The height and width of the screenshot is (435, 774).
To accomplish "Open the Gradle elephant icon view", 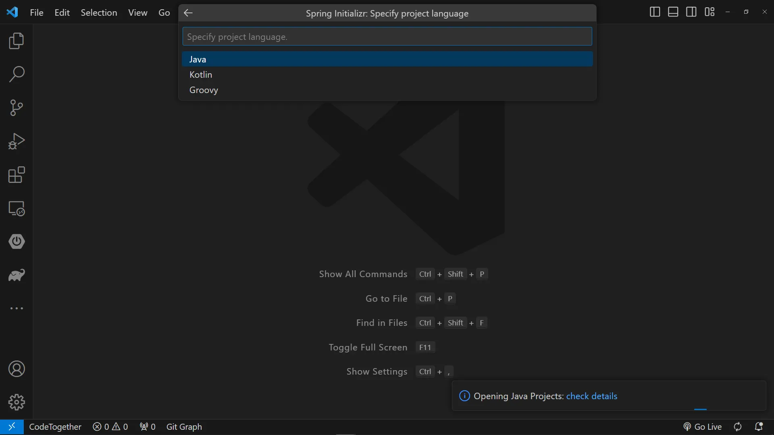I will tap(17, 275).
